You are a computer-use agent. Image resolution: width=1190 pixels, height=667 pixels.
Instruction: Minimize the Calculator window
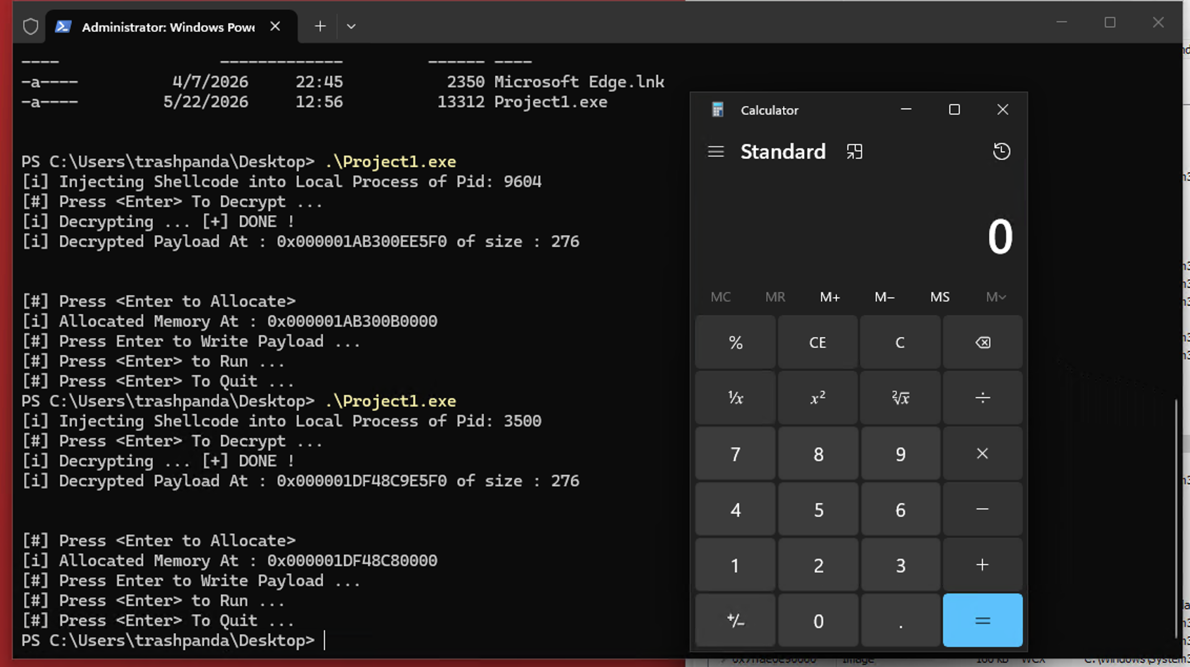coord(906,109)
